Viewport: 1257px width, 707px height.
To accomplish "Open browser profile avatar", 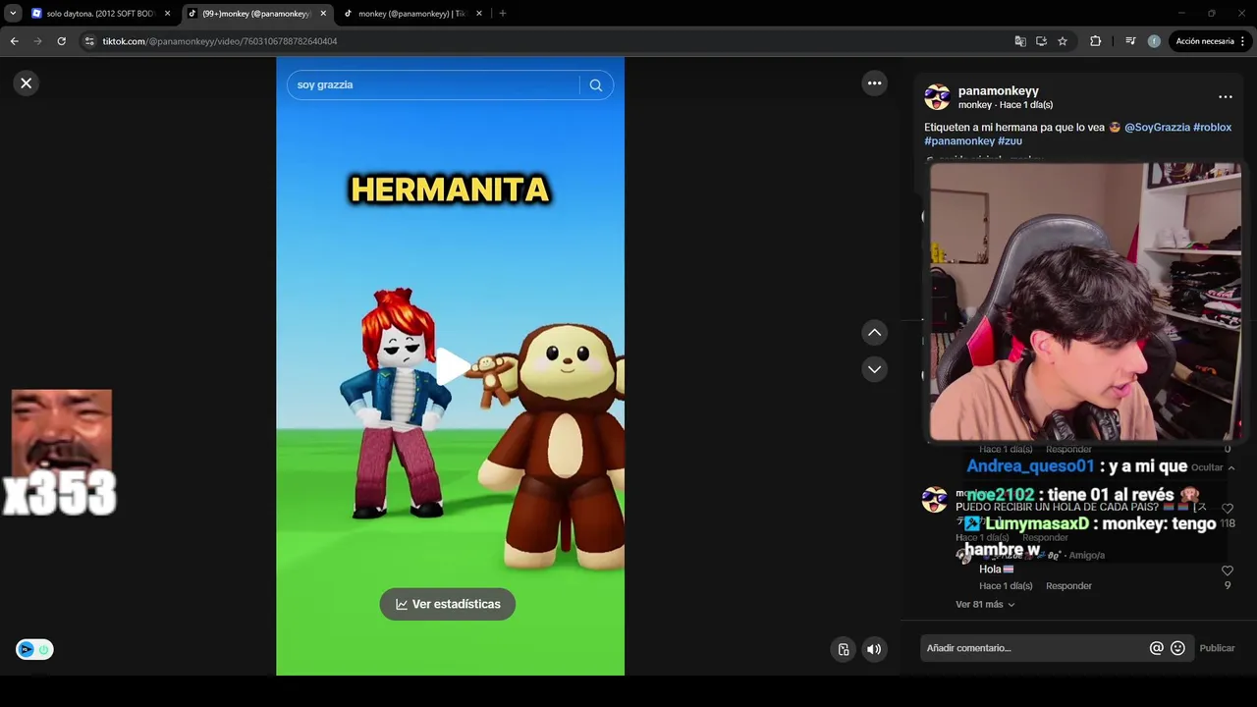I will tap(1154, 41).
